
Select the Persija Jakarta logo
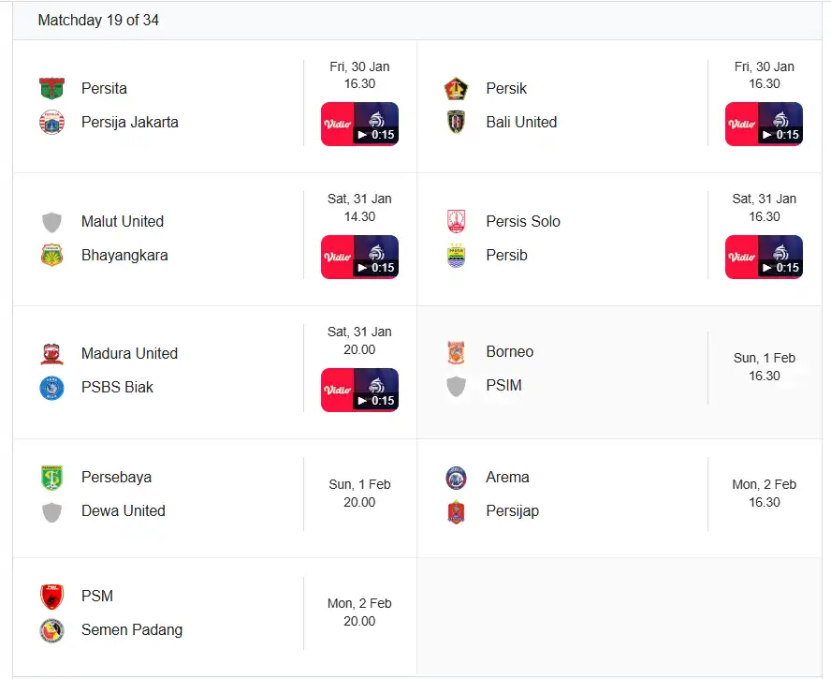(x=51, y=122)
